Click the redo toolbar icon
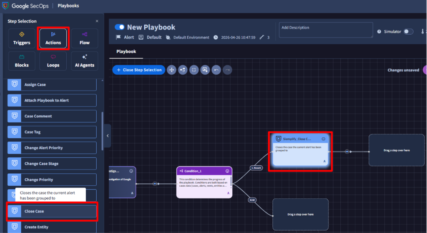 [x=227, y=70]
